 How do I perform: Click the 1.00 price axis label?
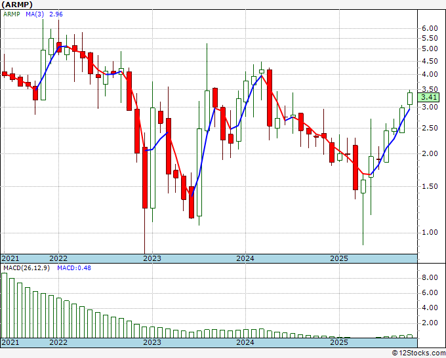(x=430, y=232)
